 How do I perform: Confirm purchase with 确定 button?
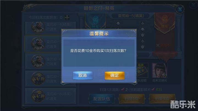(x=114, y=76)
